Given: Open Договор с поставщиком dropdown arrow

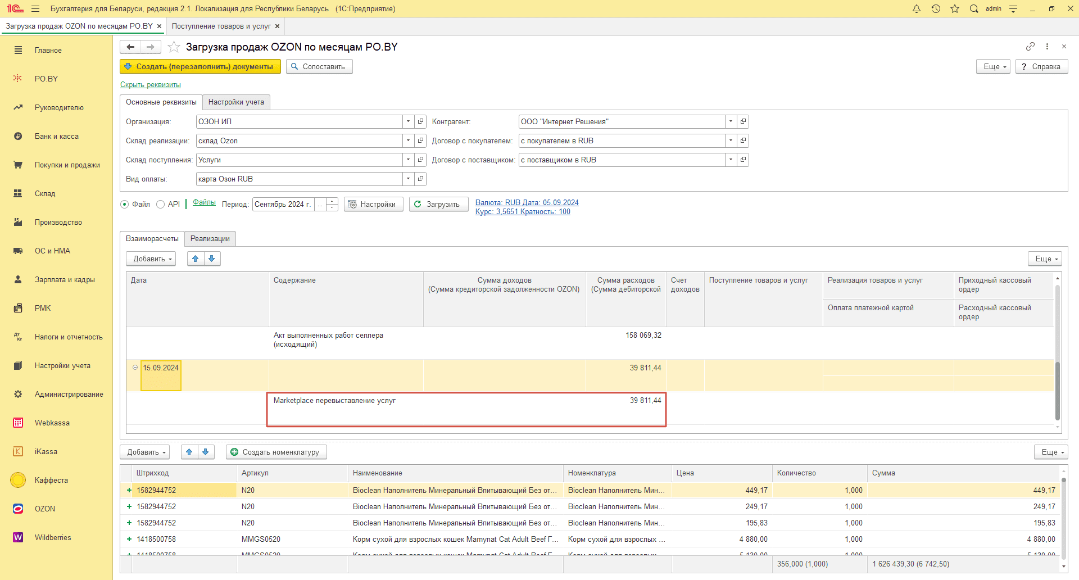Looking at the screenshot, I should tap(731, 160).
